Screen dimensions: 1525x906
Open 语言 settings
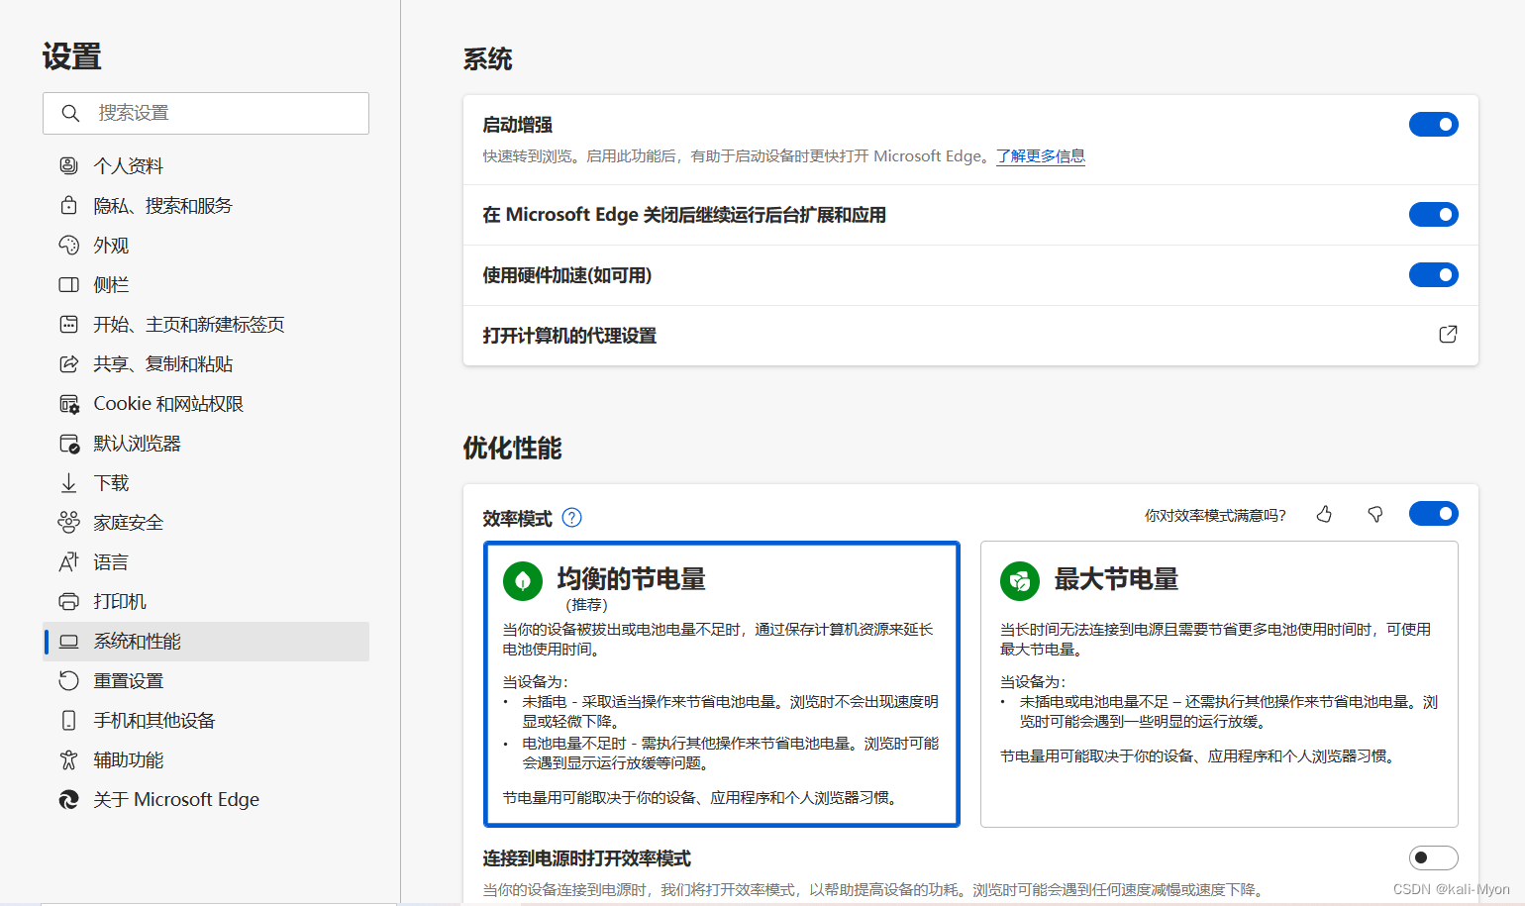207,561
